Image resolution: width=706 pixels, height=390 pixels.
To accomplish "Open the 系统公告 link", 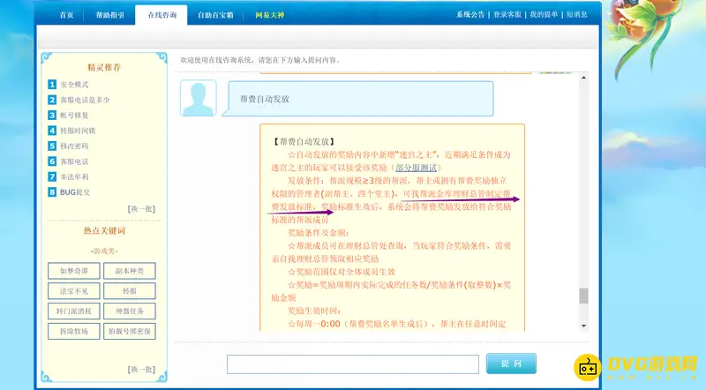I will coord(470,14).
